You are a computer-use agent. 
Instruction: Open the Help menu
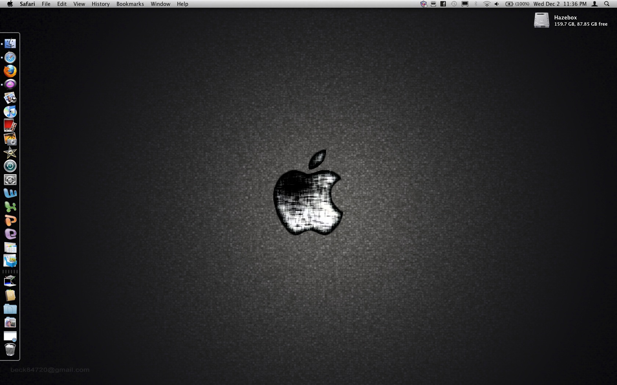[x=183, y=4]
